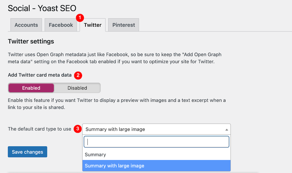Click the card type select box's current value

[115, 129]
